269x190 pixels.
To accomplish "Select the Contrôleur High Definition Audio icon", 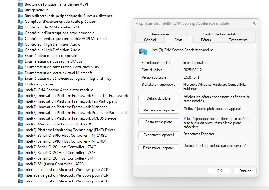I will 21,44.
